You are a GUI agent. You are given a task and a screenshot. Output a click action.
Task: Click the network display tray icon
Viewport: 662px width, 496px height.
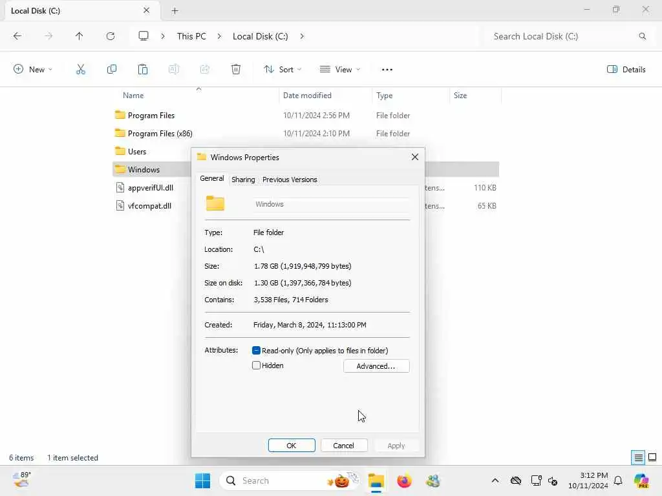coord(536,480)
